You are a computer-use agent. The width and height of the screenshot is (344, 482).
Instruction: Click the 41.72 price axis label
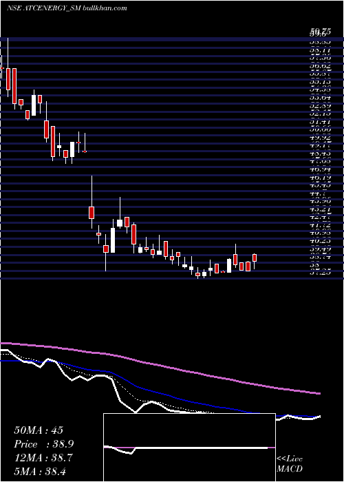point(320,225)
